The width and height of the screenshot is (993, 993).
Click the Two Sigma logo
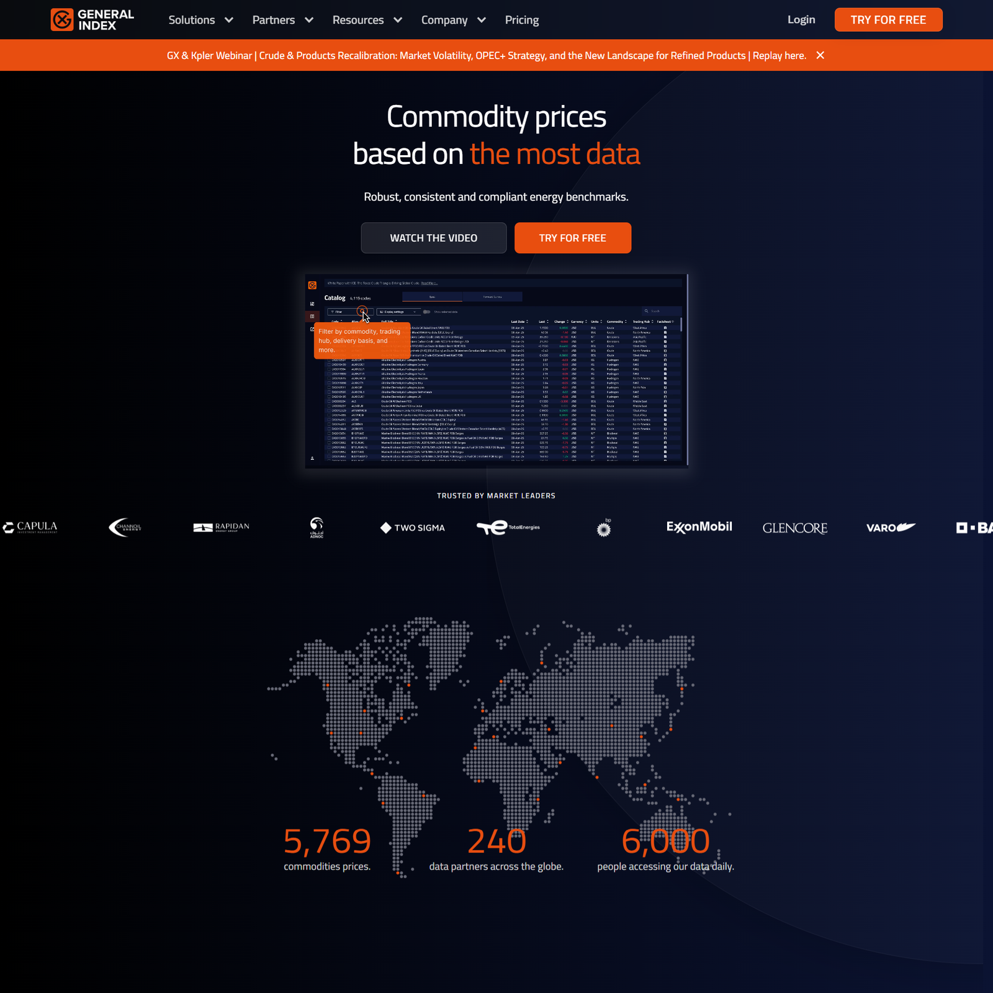413,528
